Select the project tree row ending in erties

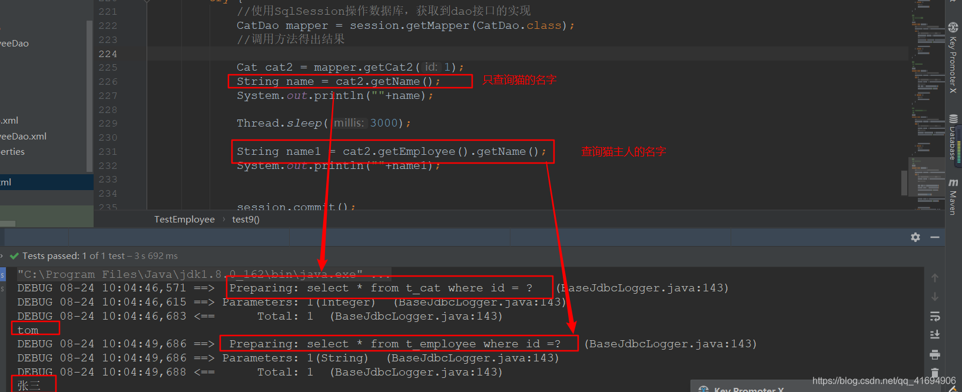(x=43, y=152)
